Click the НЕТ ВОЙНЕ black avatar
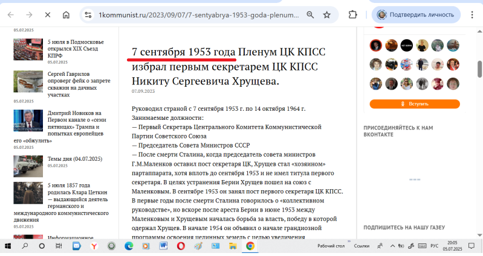Image resolution: width=483 pixels, height=256 pixels. pos(407,45)
